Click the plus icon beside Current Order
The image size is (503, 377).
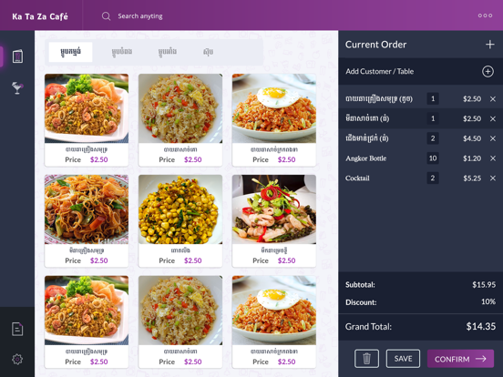pos(490,45)
